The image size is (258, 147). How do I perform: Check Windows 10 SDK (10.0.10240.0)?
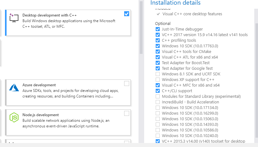tap(158, 136)
